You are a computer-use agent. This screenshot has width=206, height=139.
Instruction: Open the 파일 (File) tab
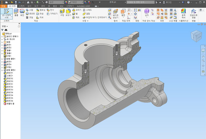3,6
